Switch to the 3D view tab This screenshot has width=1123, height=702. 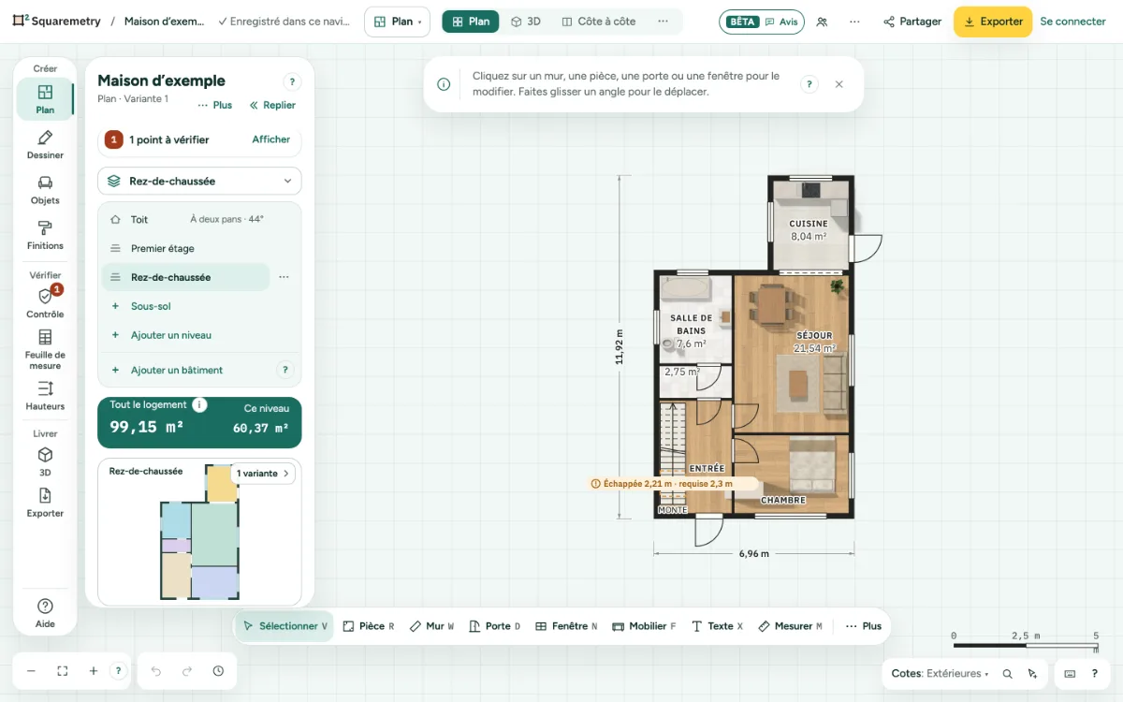click(x=526, y=22)
